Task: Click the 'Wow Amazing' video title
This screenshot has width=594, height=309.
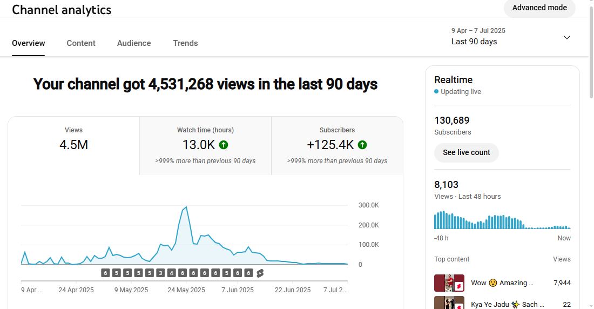Action: [502, 283]
